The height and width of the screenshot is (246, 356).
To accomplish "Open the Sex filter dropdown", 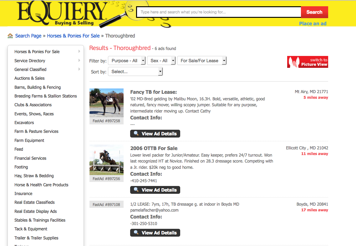I will 161,61.
